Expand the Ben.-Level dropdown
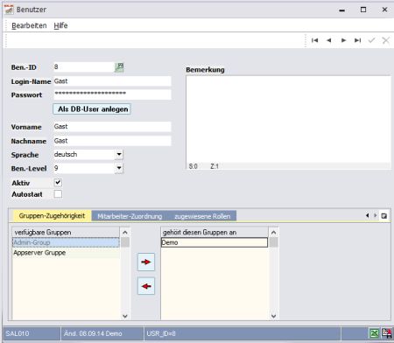This screenshot has height=343, width=394. [x=119, y=168]
